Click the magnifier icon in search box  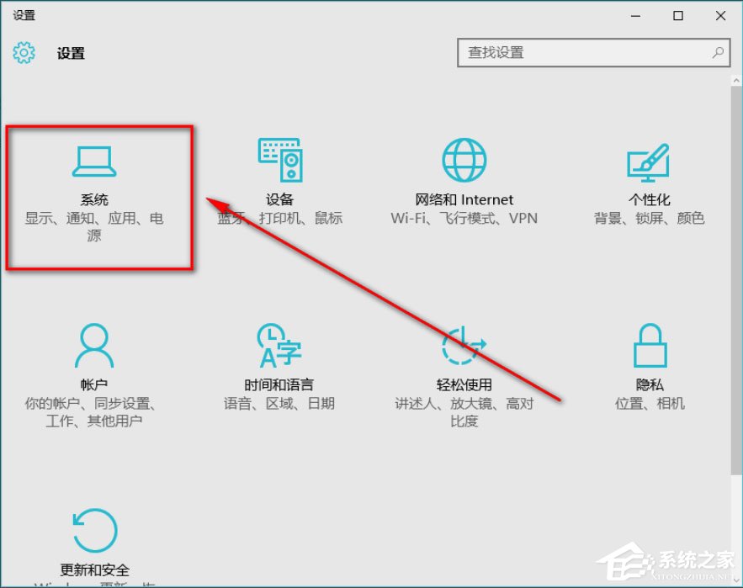[x=718, y=52]
